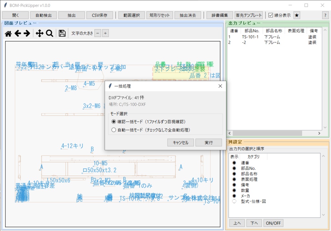The image size is (331, 231).
Task: Click 実行 to run batch processing
Action: coord(208,142)
